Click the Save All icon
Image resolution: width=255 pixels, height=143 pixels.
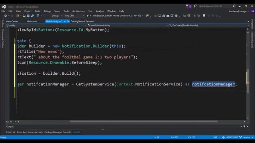pos(32,16)
